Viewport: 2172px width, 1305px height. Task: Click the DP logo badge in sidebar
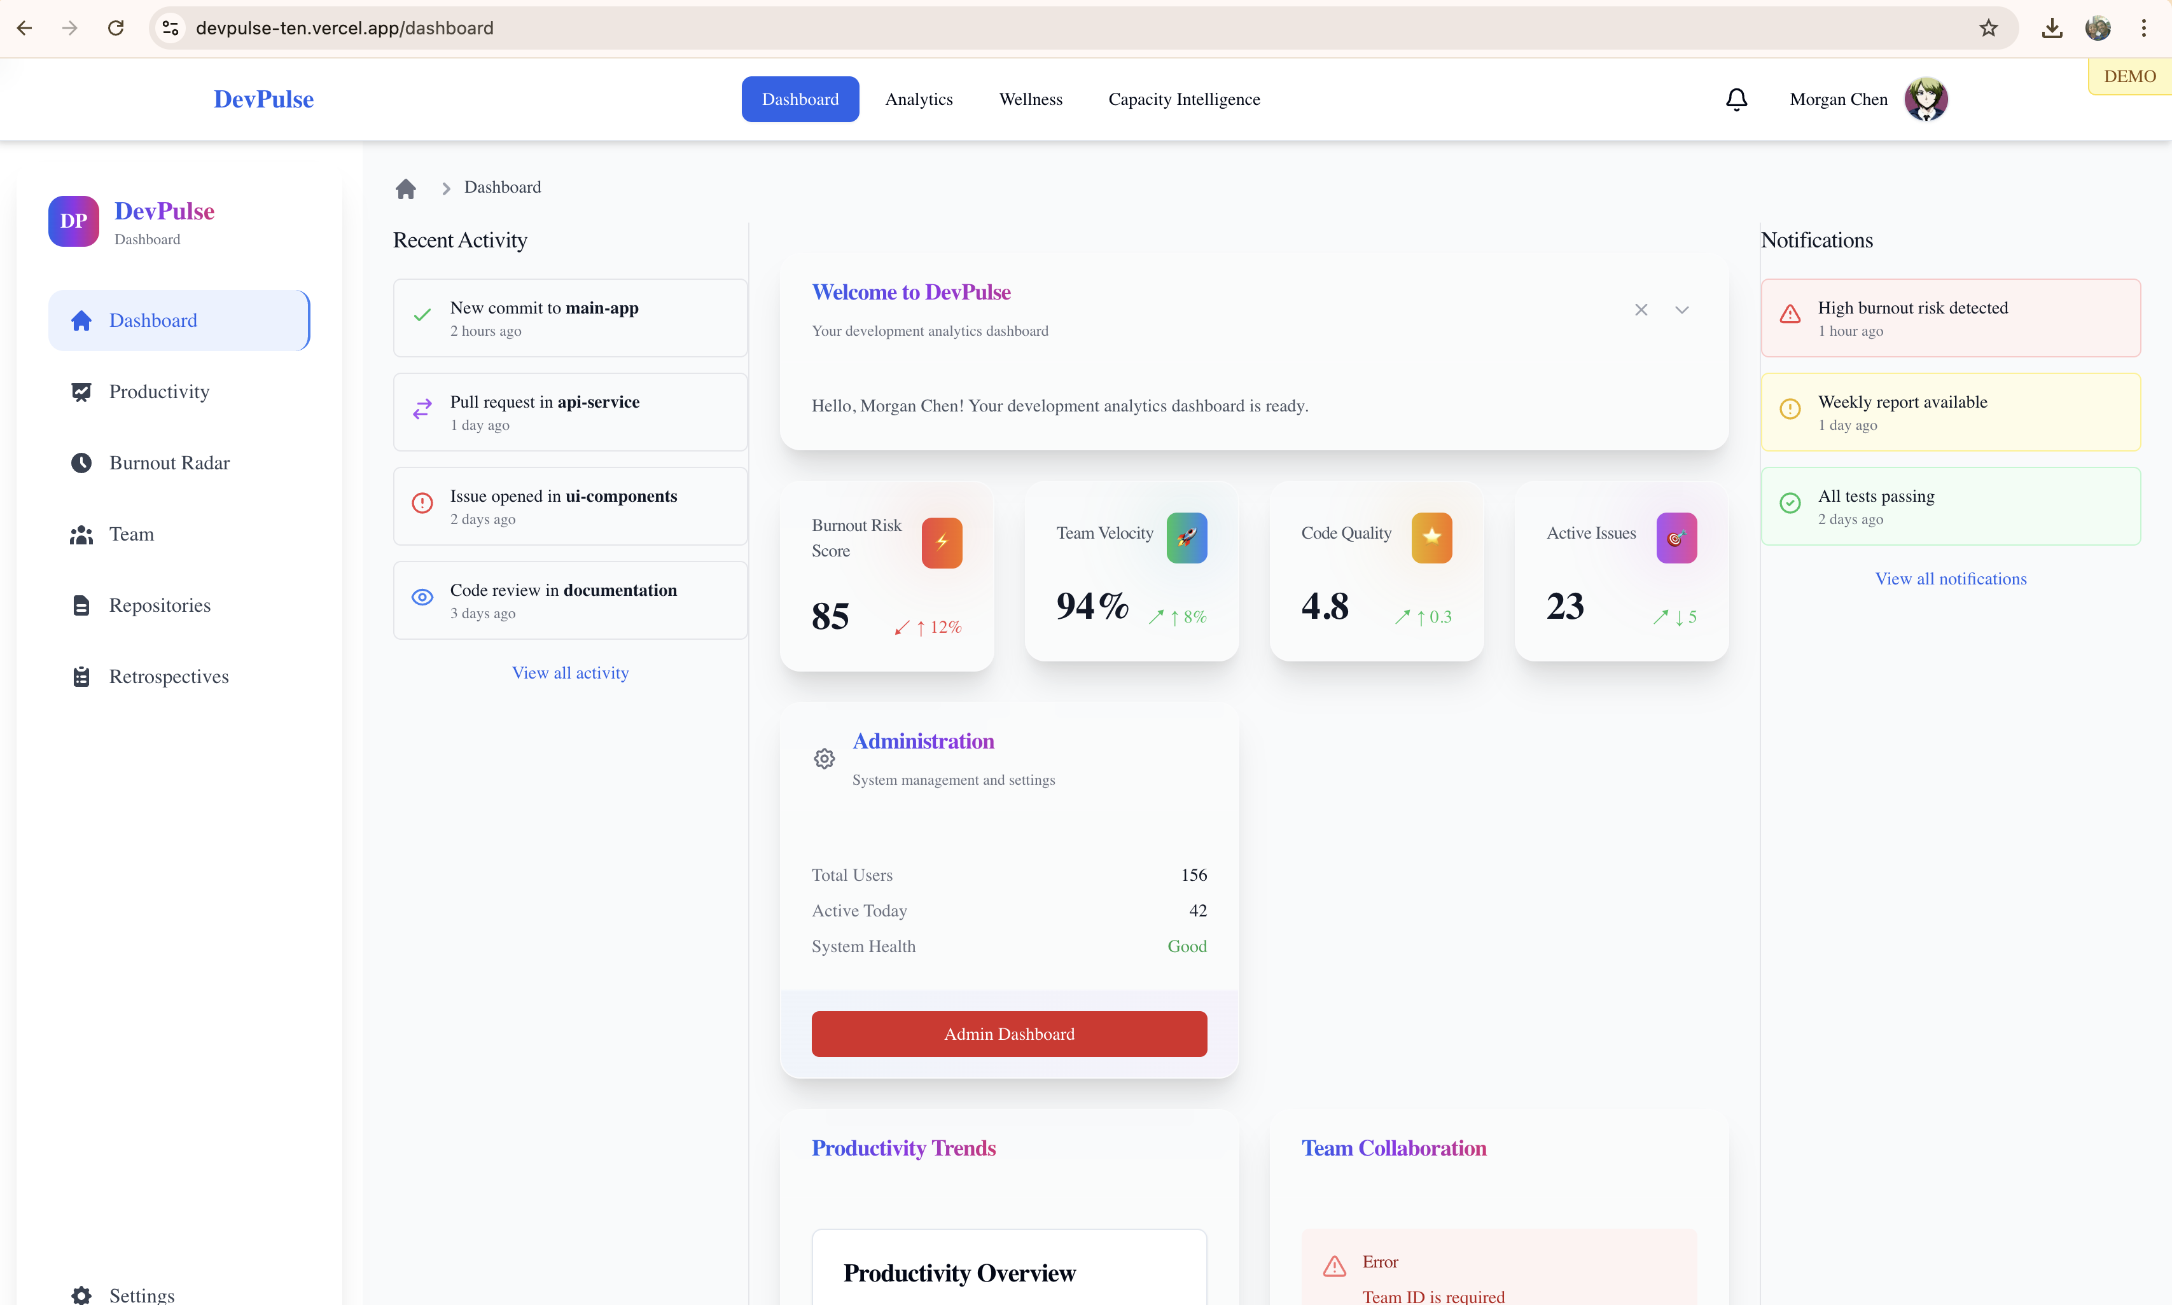pos(73,221)
